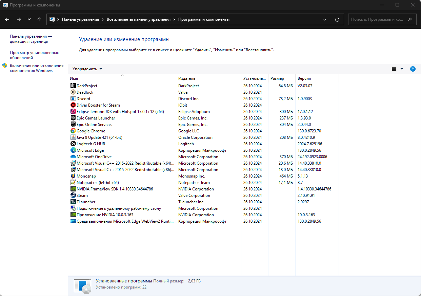Click the Driver Booster for Steam icon
The image size is (421, 296).
tap(73, 105)
